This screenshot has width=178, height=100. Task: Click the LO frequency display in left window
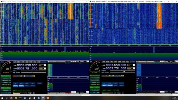27,65
